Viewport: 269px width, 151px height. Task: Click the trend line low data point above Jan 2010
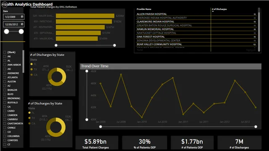click(142, 117)
